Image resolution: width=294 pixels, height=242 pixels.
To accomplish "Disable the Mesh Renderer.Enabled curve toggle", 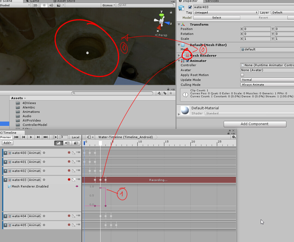I will (x=77, y=186).
